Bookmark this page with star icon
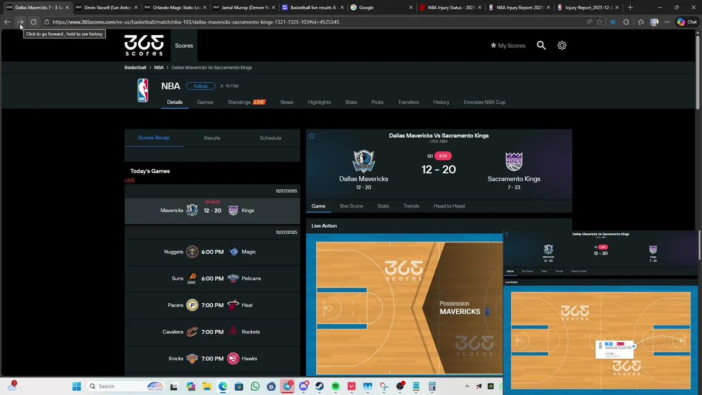 pos(599,22)
